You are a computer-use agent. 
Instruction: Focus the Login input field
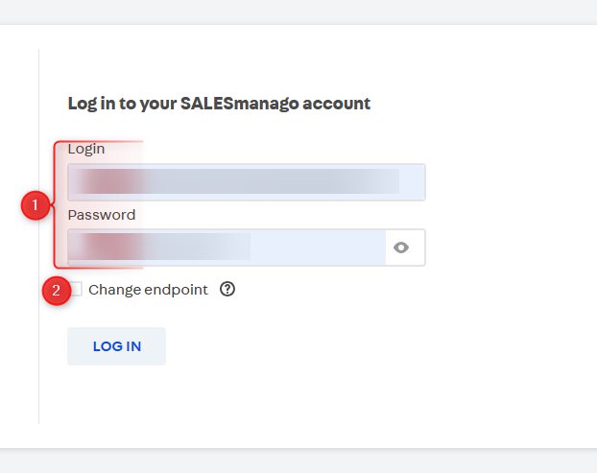pyautogui.click(x=247, y=182)
